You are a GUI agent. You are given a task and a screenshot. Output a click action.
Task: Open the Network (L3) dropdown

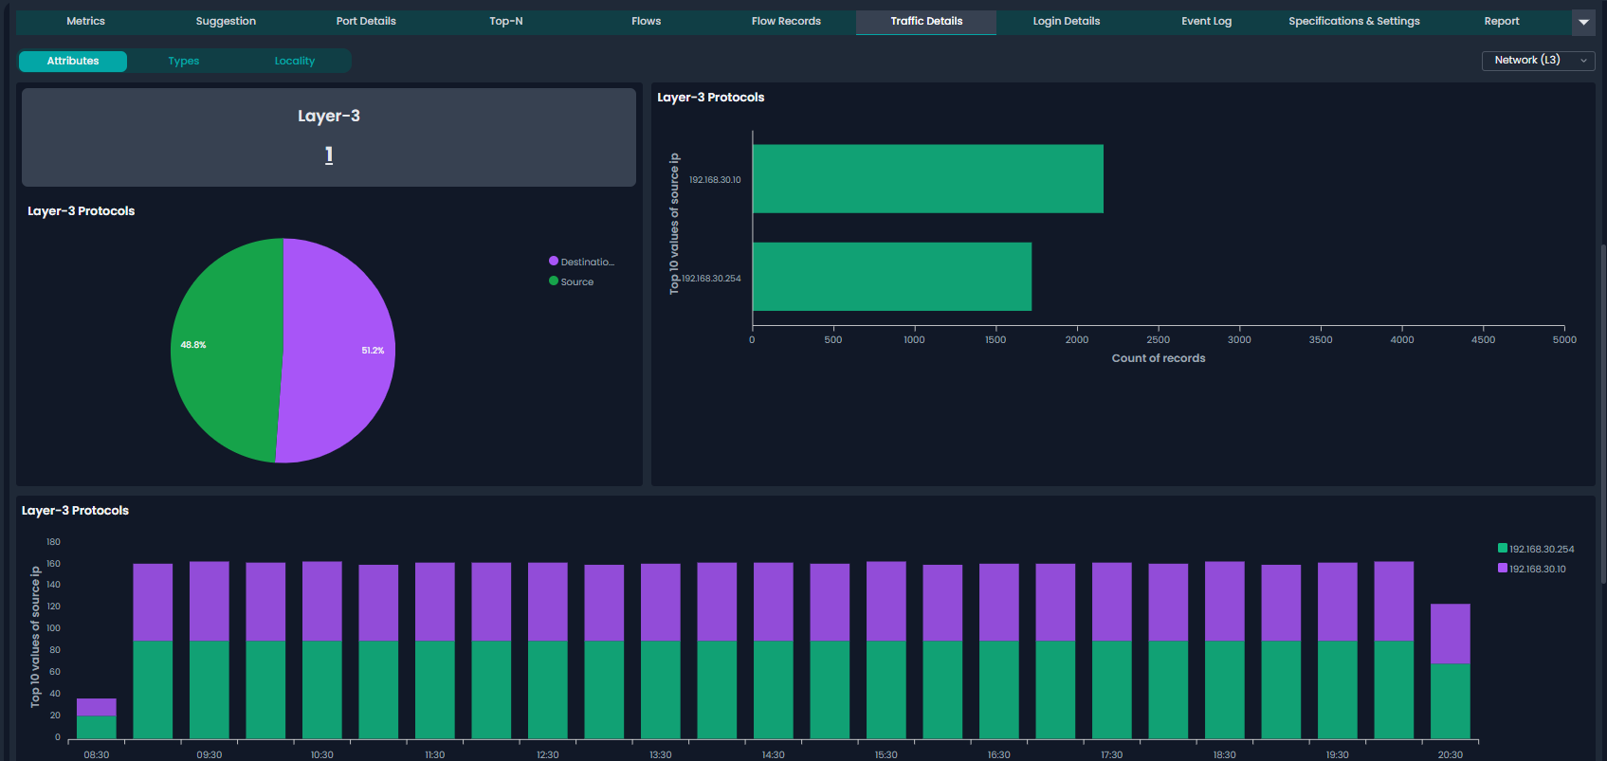(x=1538, y=60)
